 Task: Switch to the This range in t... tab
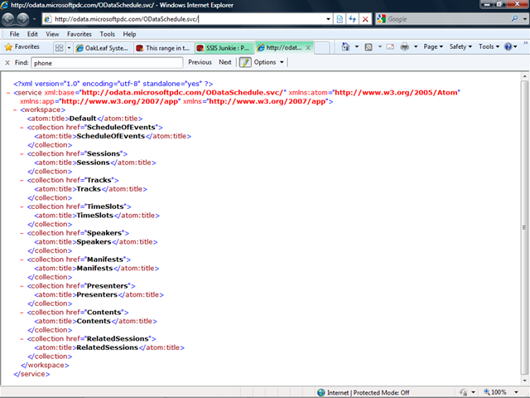(x=164, y=48)
